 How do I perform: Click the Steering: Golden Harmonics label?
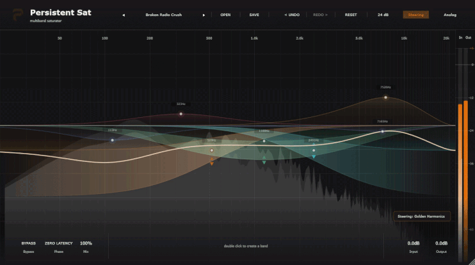(x=421, y=216)
